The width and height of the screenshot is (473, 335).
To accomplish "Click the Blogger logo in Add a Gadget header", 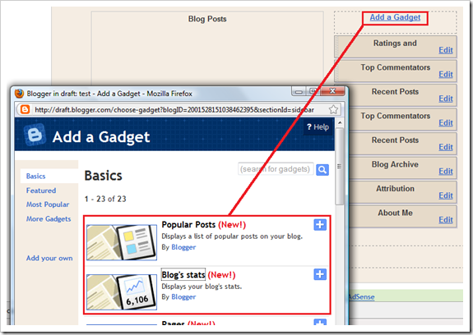I will pos(35,135).
